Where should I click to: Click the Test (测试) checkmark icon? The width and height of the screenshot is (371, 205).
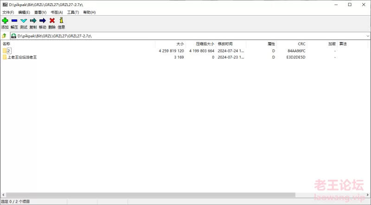pyautogui.click(x=24, y=21)
